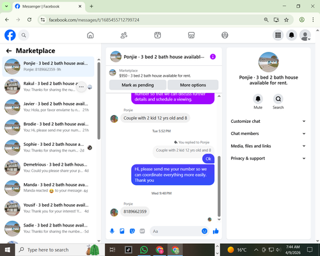
Task: Expand Media, files and links section
Action: point(268,146)
